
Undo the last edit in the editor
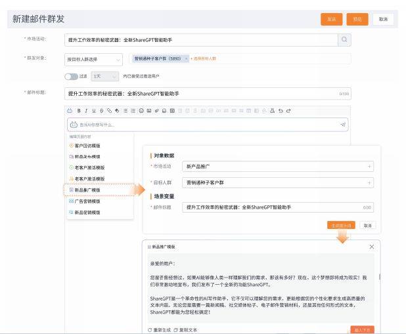pyautogui.click(x=281, y=111)
